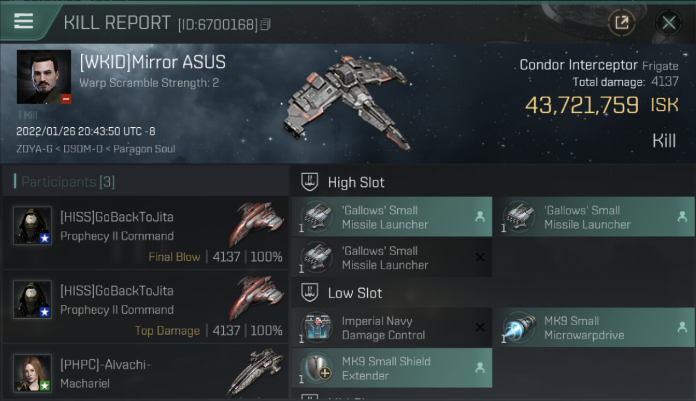The height and width of the screenshot is (401, 696).
Task: Open Final Blow GoBackToJita participant entry
Action: click(146, 233)
